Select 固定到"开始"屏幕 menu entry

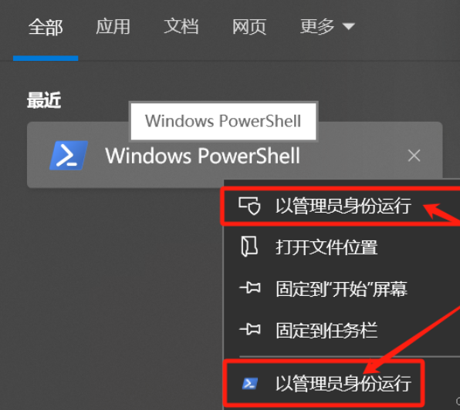tap(342, 289)
